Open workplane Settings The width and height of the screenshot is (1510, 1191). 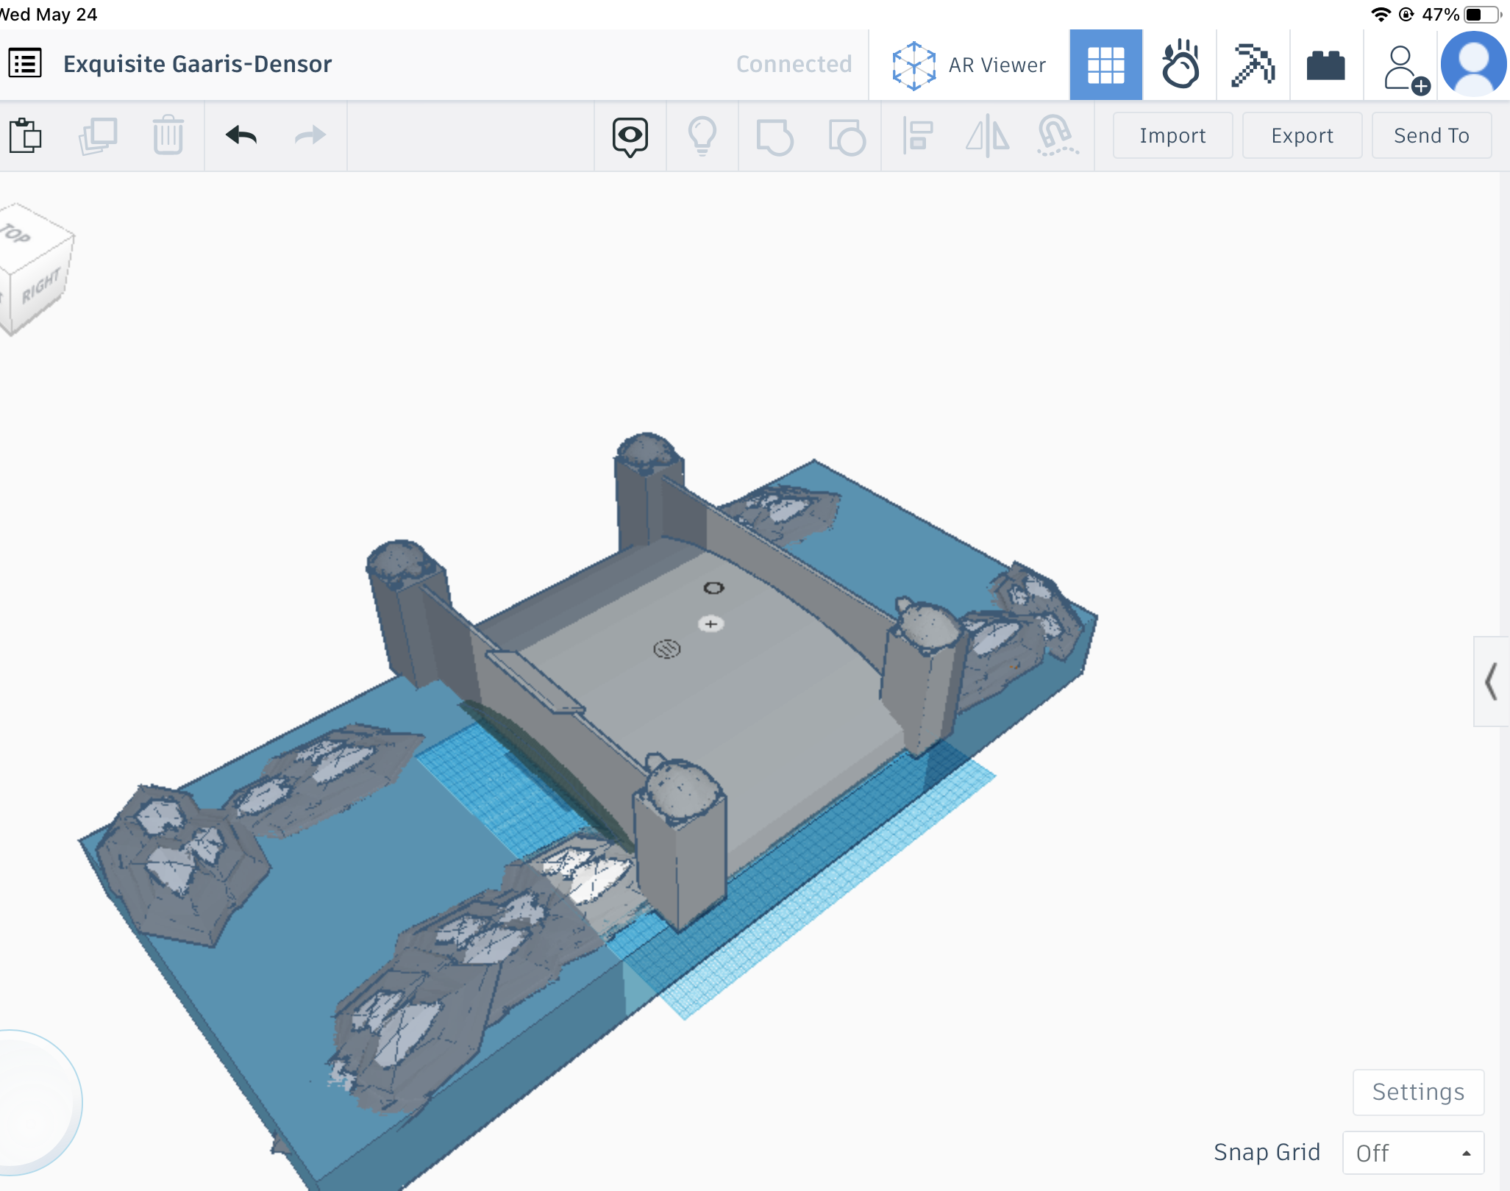point(1418,1092)
